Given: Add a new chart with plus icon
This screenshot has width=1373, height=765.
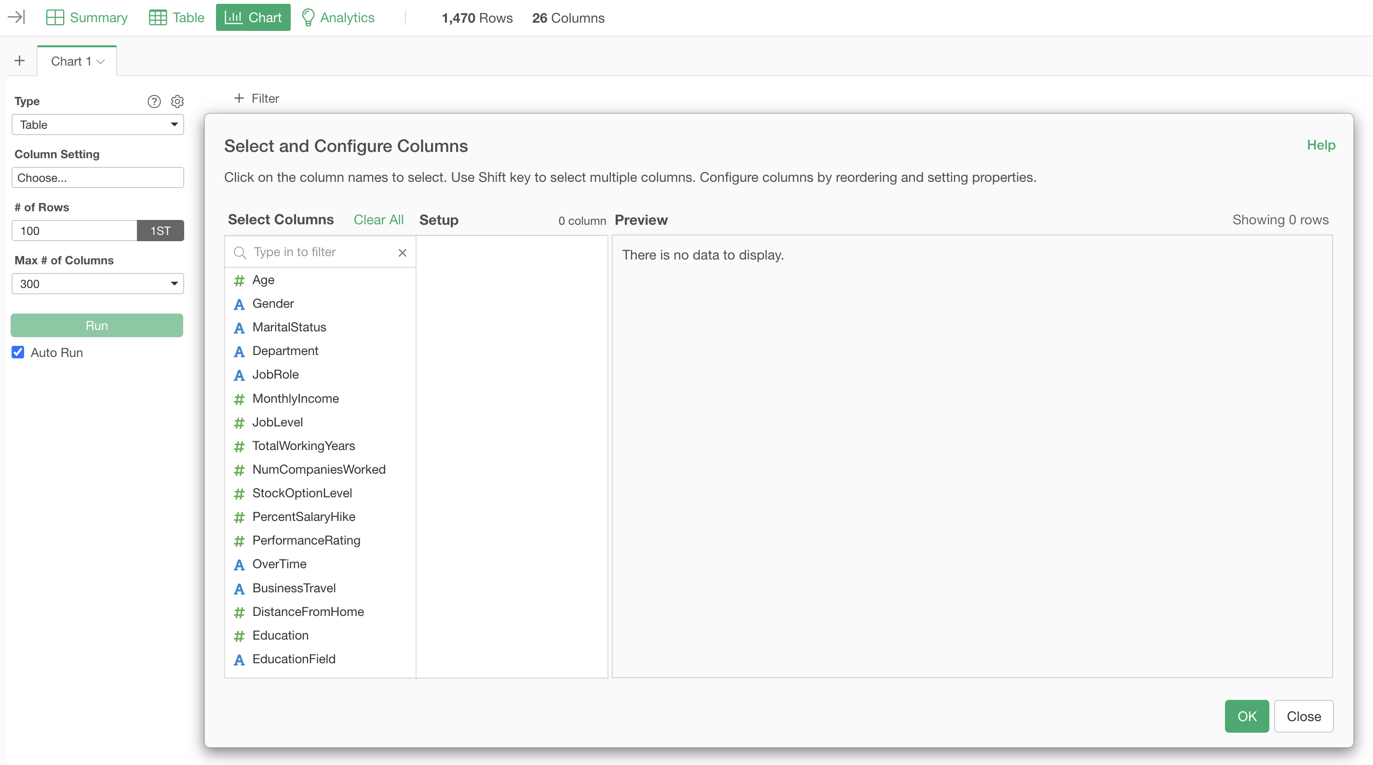Looking at the screenshot, I should click(20, 61).
